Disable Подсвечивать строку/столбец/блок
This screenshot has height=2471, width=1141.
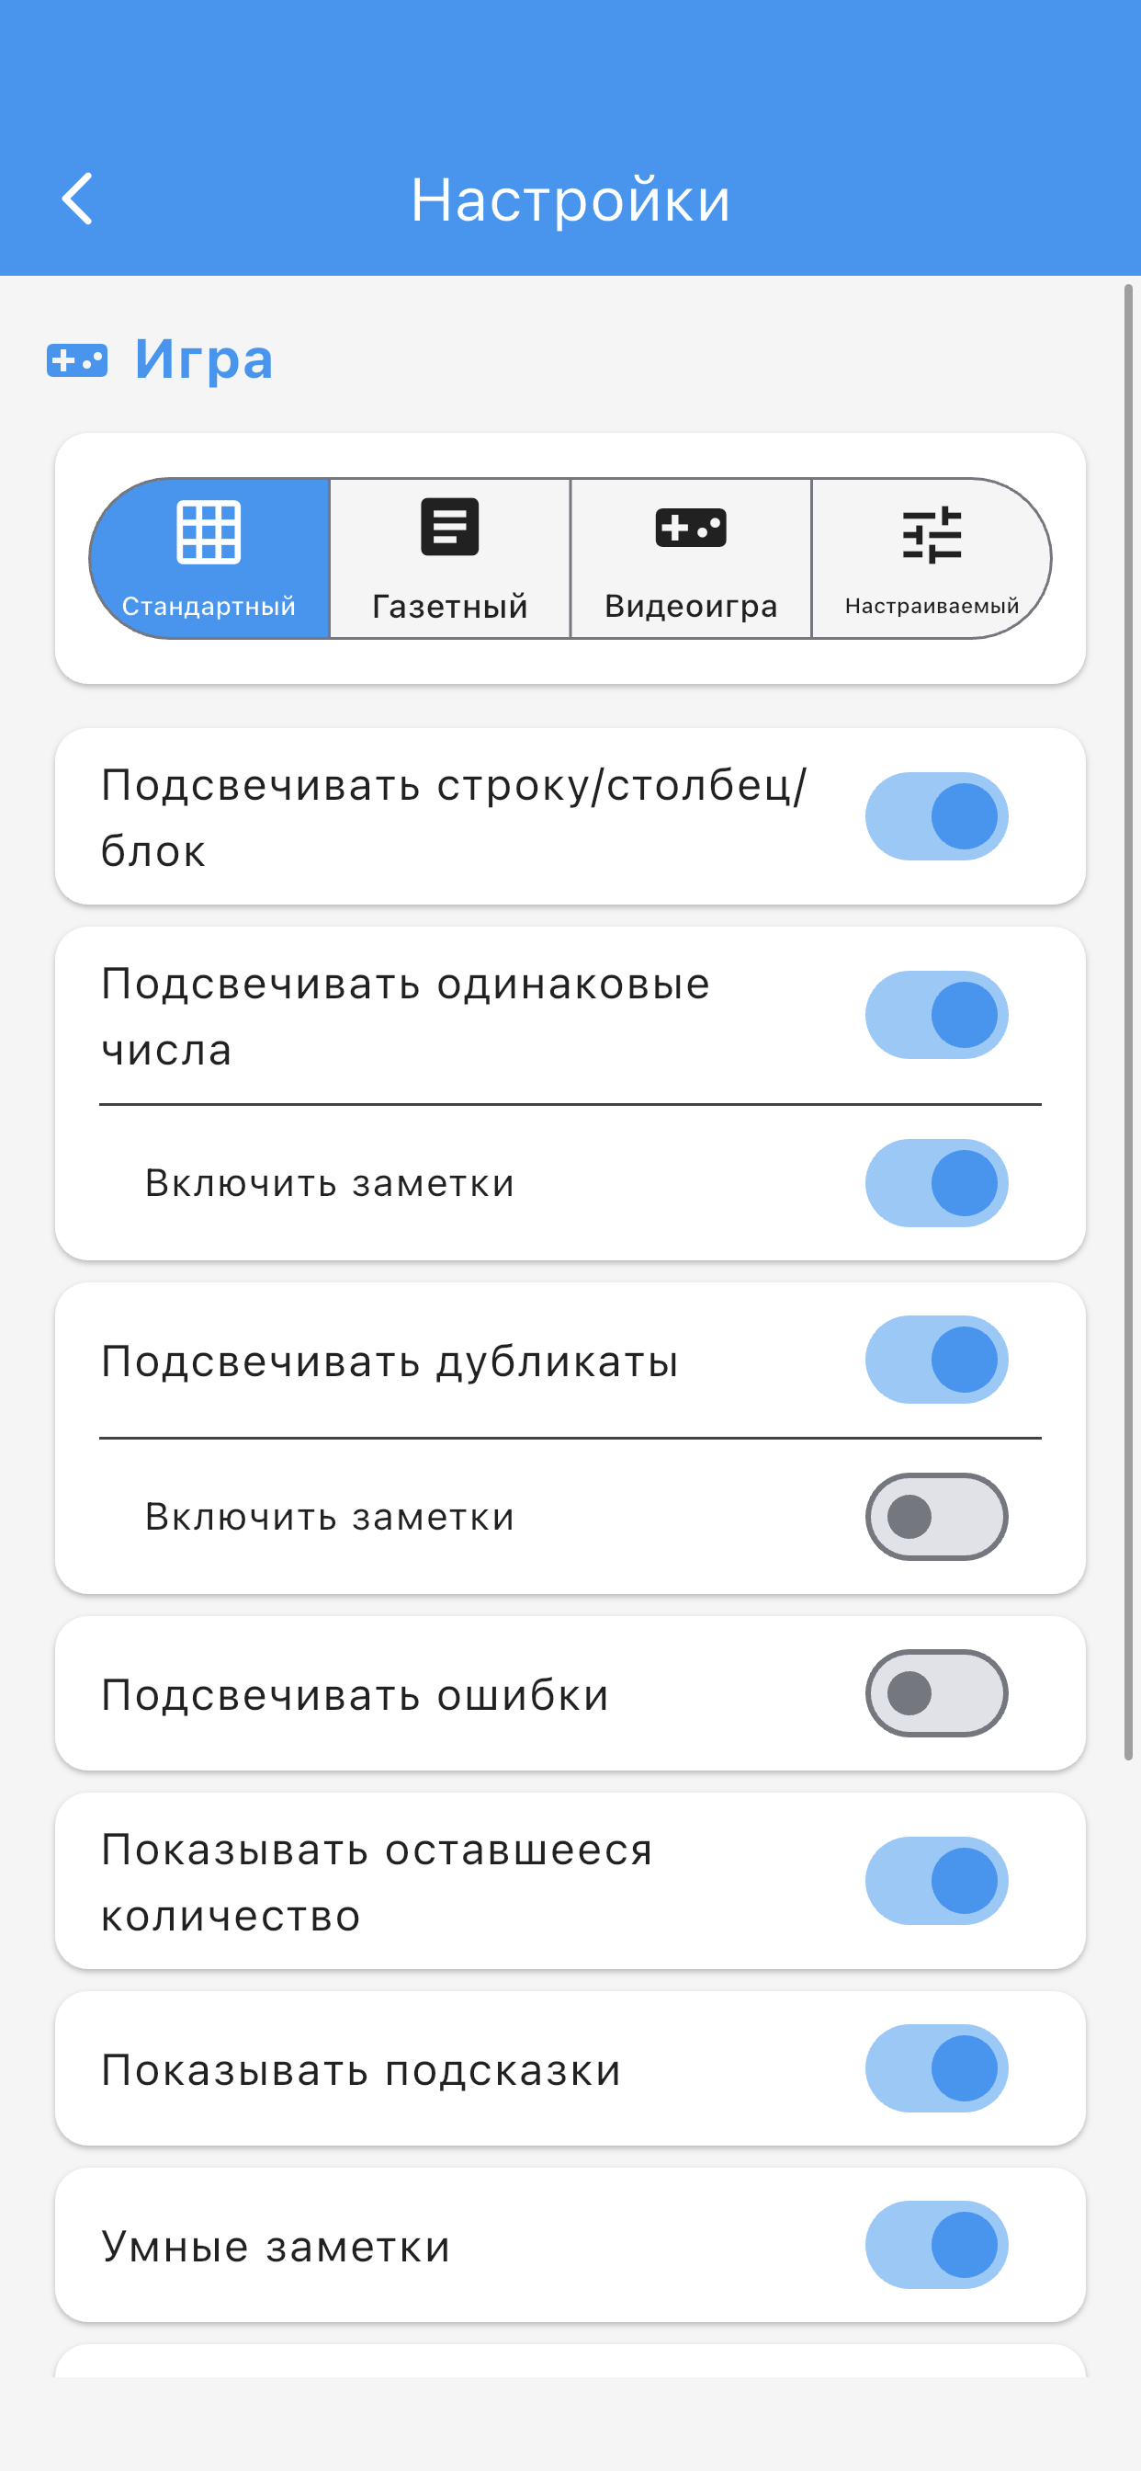(935, 814)
